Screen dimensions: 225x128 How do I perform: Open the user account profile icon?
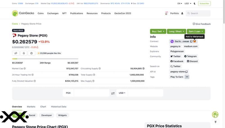point(182,13)
